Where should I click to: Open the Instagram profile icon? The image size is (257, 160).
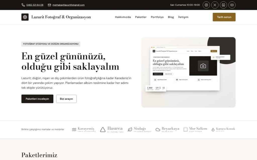click(x=206, y=5)
